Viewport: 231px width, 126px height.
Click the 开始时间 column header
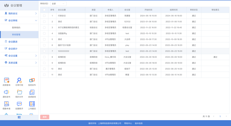(148, 10)
